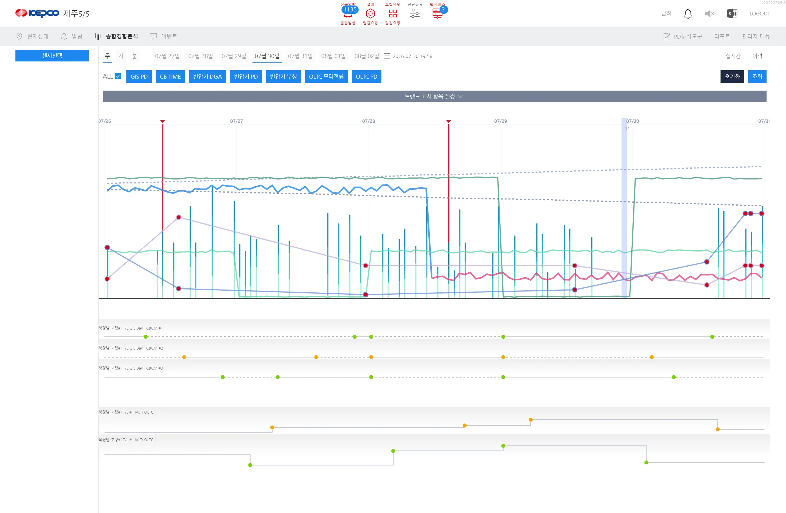Open the PD분석도구 menu
The width and height of the screenshot is (786, 513).
click(683, 36)
